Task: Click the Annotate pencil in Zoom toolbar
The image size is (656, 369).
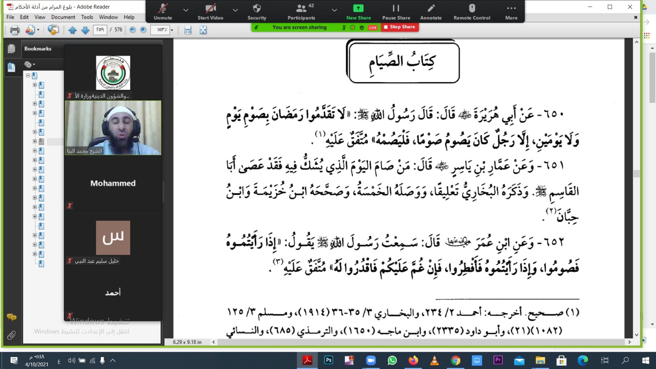Action: tap(430, 12)
